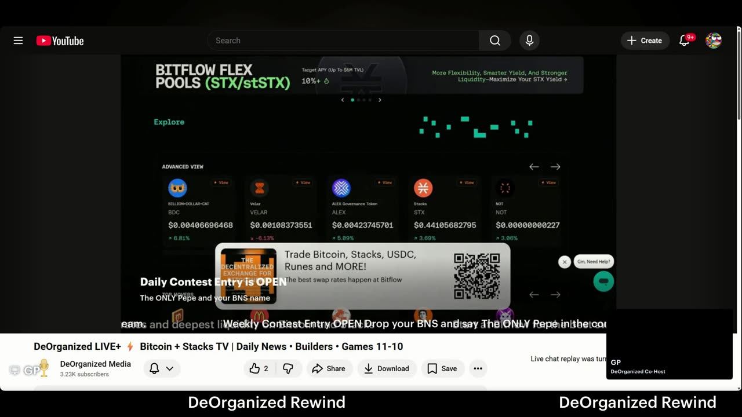Viewport: 742px width, 417px height.
Task: Close the Gm, Need Help? bubble
Action: point(565,262)
